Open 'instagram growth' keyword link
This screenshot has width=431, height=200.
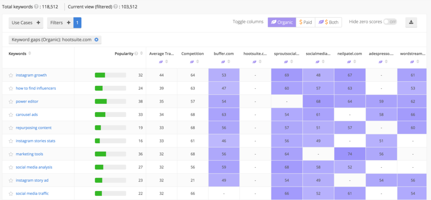pos(31,75)
